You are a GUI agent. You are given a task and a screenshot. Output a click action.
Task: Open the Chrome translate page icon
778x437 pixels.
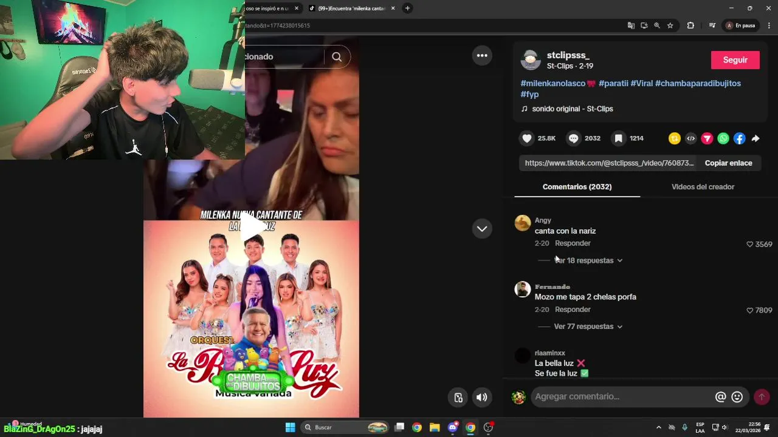[631, 25]
